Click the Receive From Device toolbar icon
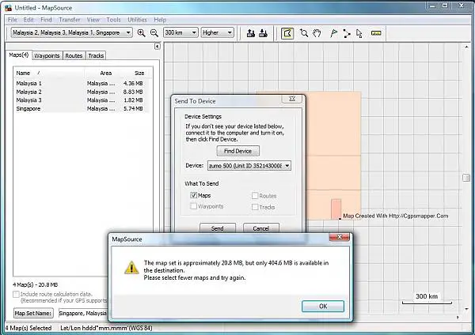The height and width of the screenshot is (335, 475). [264, 33]
